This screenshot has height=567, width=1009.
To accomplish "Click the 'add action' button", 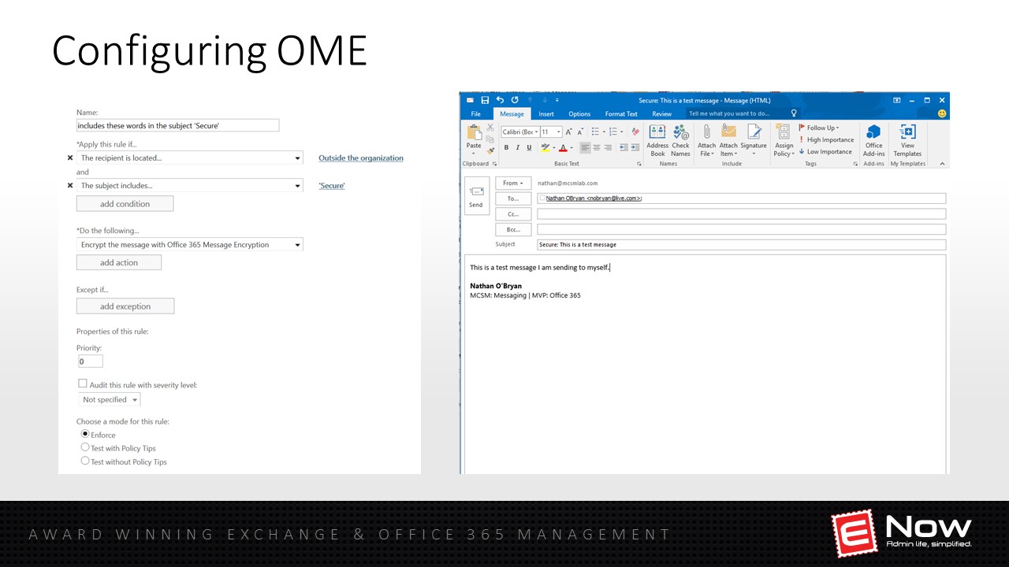I will click(119, 263).
